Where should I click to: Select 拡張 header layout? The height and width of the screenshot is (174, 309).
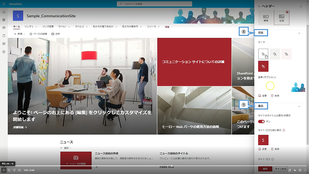[x=281, y=18]
